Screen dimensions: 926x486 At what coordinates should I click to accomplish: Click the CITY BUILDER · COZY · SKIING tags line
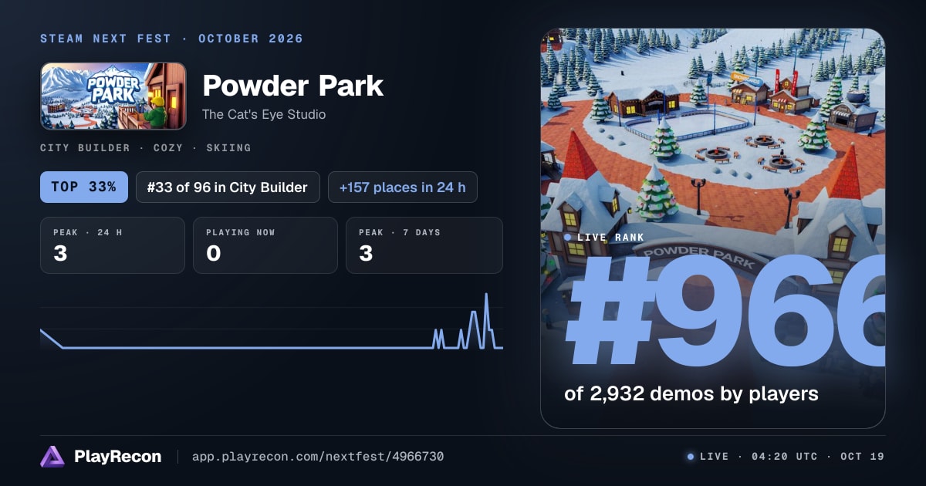146,147
